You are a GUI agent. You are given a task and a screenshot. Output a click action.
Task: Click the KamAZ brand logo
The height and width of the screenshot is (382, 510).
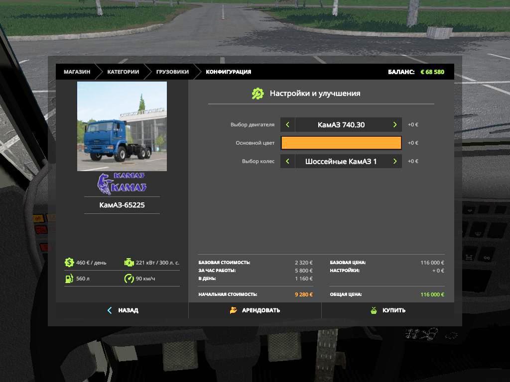(122, 184)
